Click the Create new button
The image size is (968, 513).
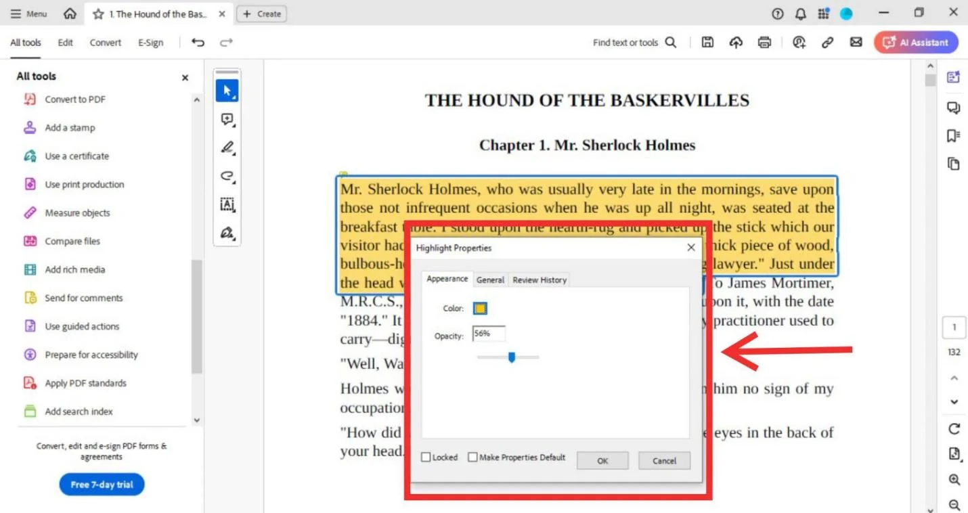click(261, 14)
